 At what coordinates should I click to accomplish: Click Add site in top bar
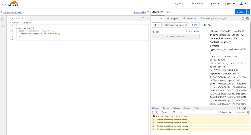coord(197,3)
